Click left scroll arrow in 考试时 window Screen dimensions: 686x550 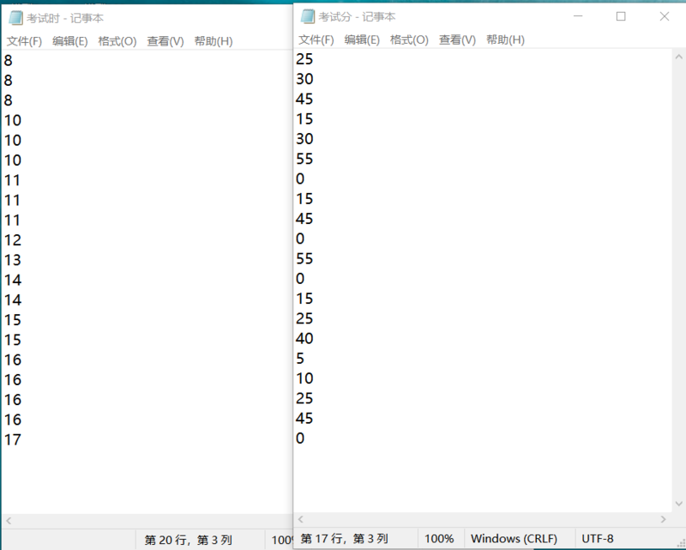(9, 521)
